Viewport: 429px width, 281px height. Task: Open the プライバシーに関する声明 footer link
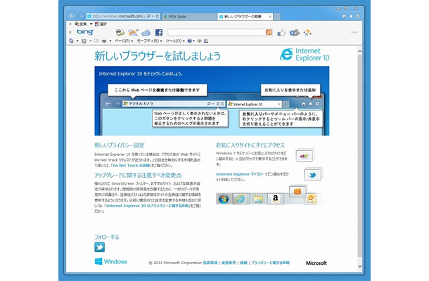[270, 263]
